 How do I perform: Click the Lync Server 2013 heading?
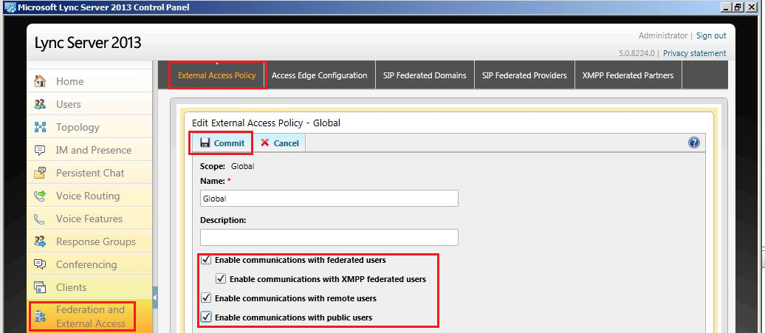[x=88, y=42]
